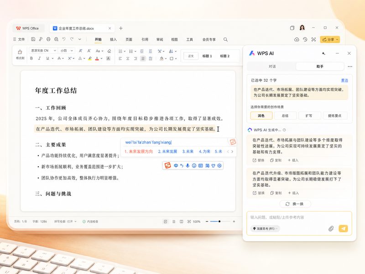Open the search magnifier in ribbon
Viewport: 365px width, 274px height.
[225, 39]
